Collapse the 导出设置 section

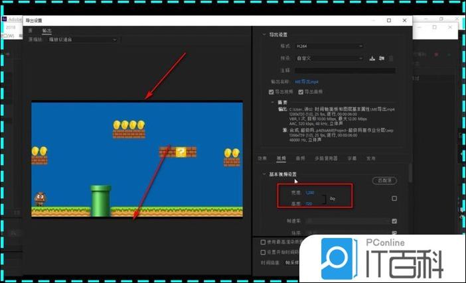pyautogui.click(x=264, y=34)
